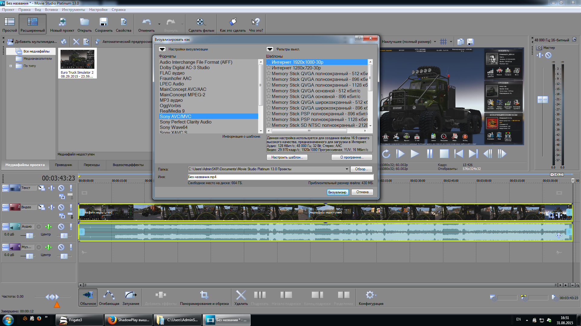
Task: Expand the Фильтры выкл. section
Action: pyautogui.click(x=270, y=49)
